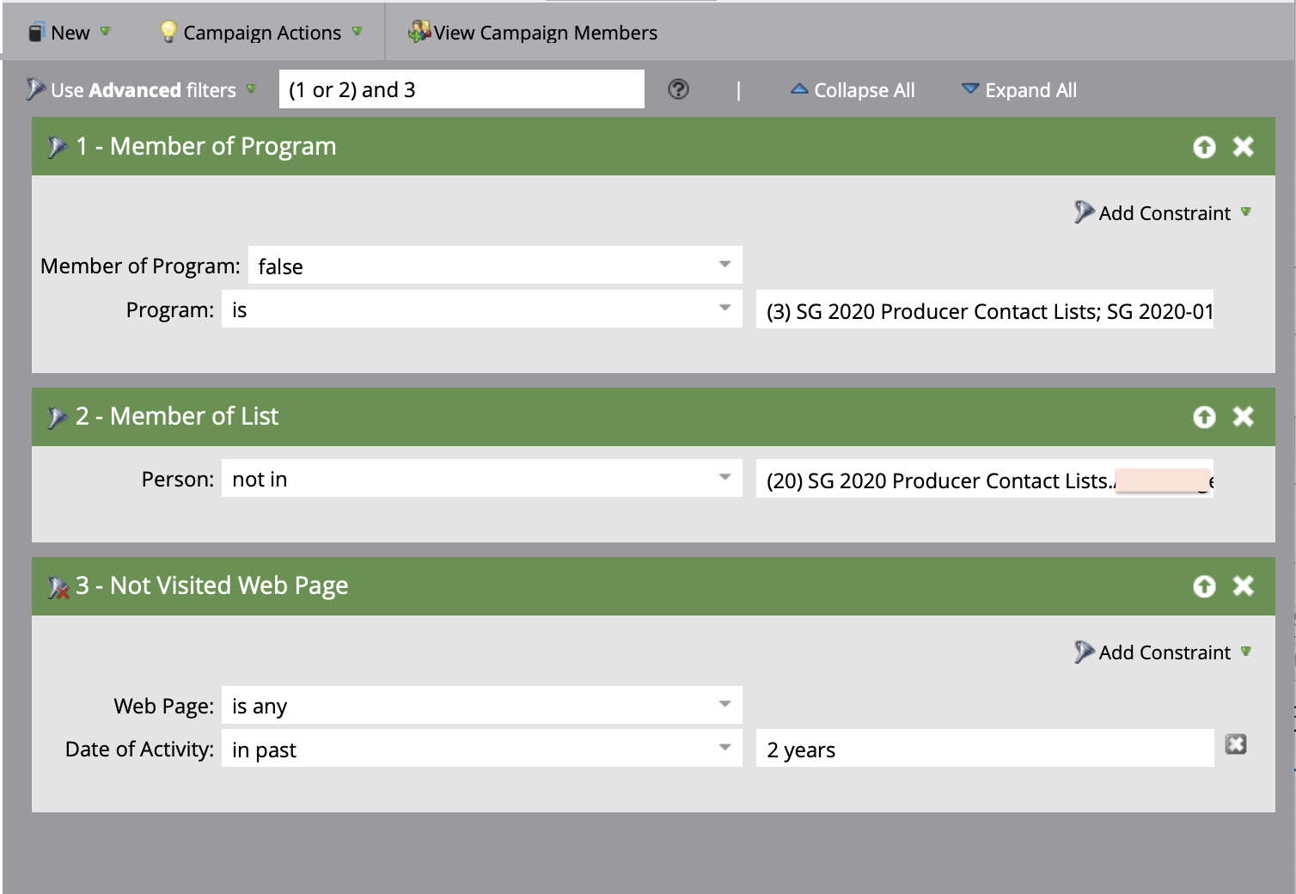Screen dimensions: 1296x894
Task: Open the Date of Activity in past dropdown
Action: pos(724,748)
